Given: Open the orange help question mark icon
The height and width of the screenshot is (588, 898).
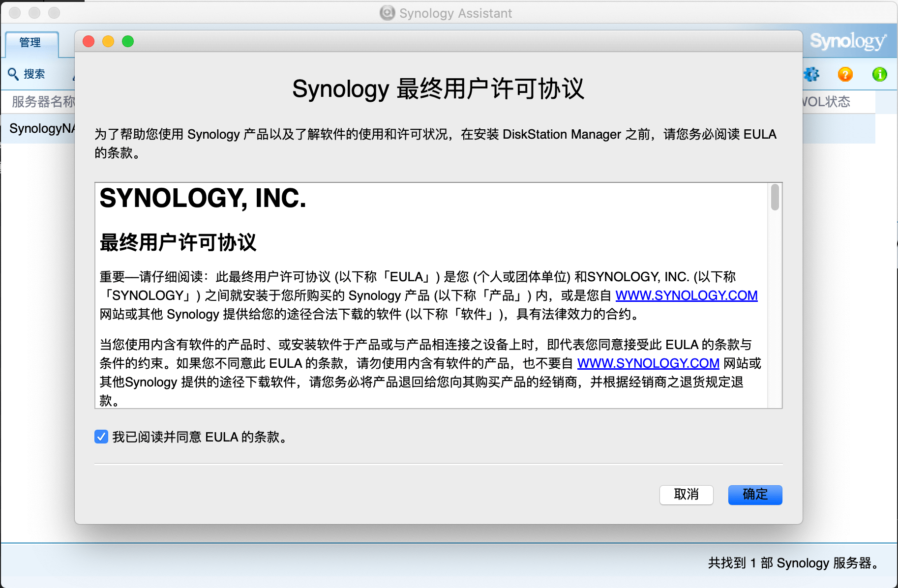Looking at the screenshot, I should (845, 74).
